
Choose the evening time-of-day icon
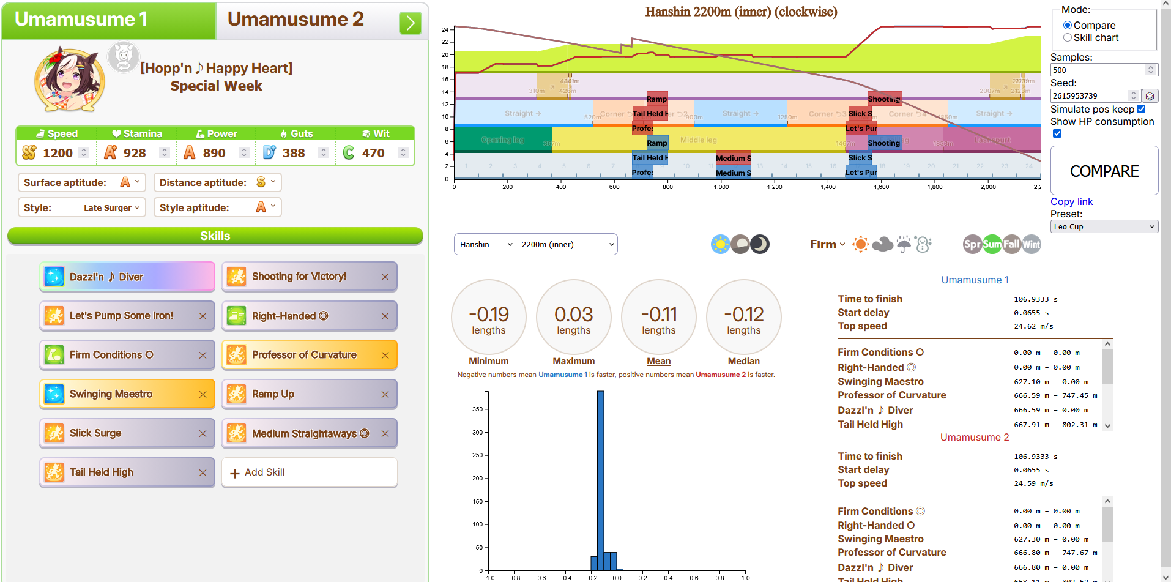(740, 245)
